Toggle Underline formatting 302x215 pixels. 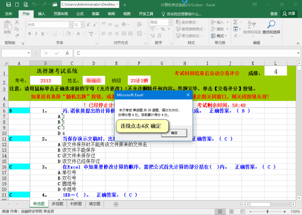43,34
